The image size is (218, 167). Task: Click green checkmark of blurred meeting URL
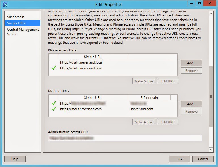coord(54,103)
